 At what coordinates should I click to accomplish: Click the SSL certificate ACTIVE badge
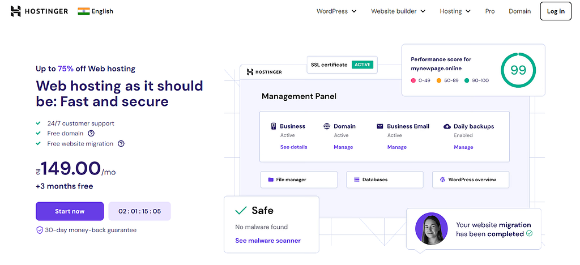click(362, 65)
